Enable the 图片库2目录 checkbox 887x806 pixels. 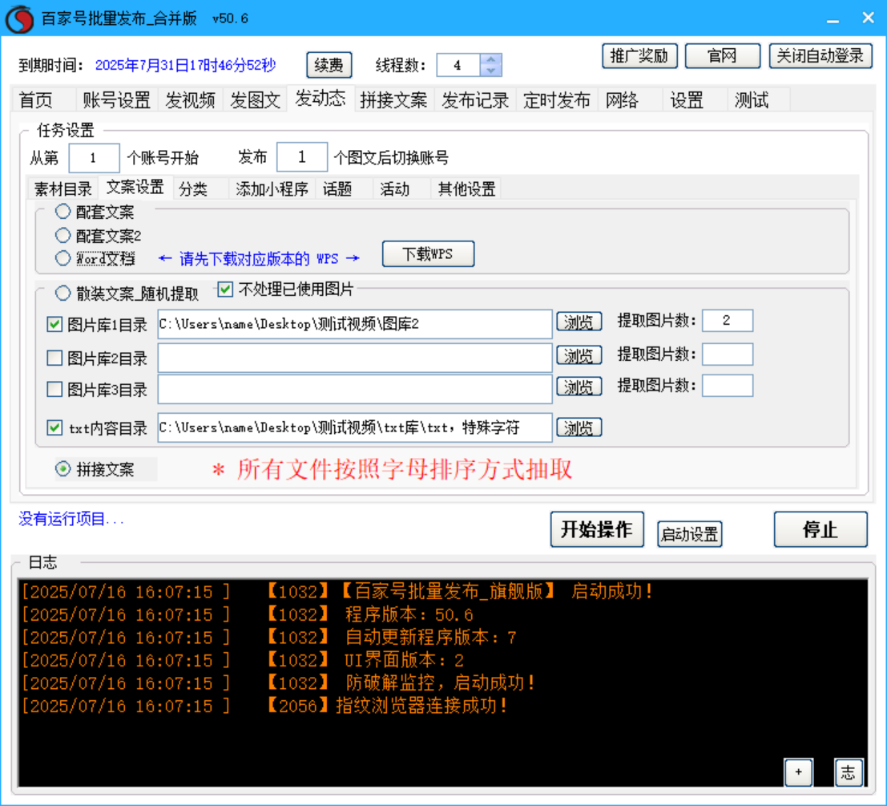tap(54, 358)
